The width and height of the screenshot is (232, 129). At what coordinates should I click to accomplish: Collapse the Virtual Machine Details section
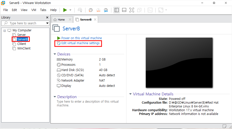click(x=130, y=94)
